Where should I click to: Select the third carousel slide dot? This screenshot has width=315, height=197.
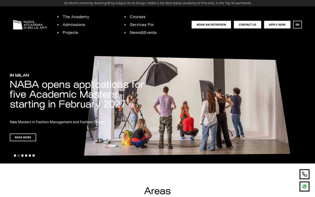pyautogui.click(x=22, y=155)
